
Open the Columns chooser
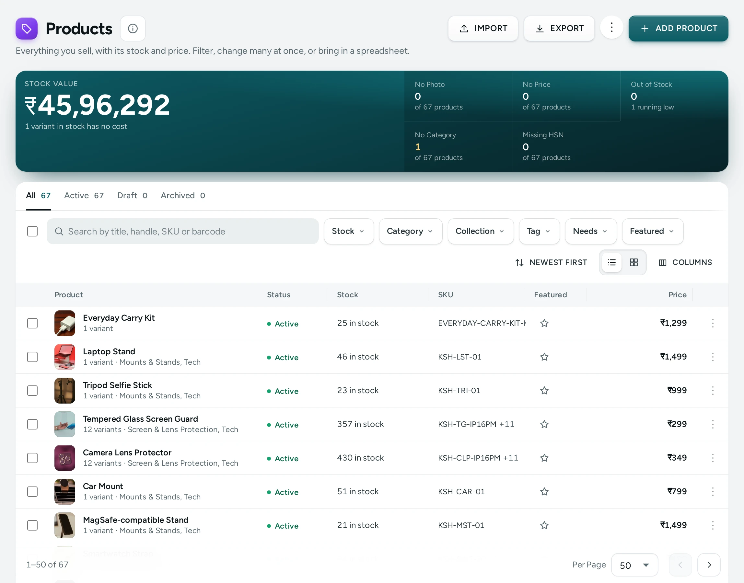click(x=685, y=262)
